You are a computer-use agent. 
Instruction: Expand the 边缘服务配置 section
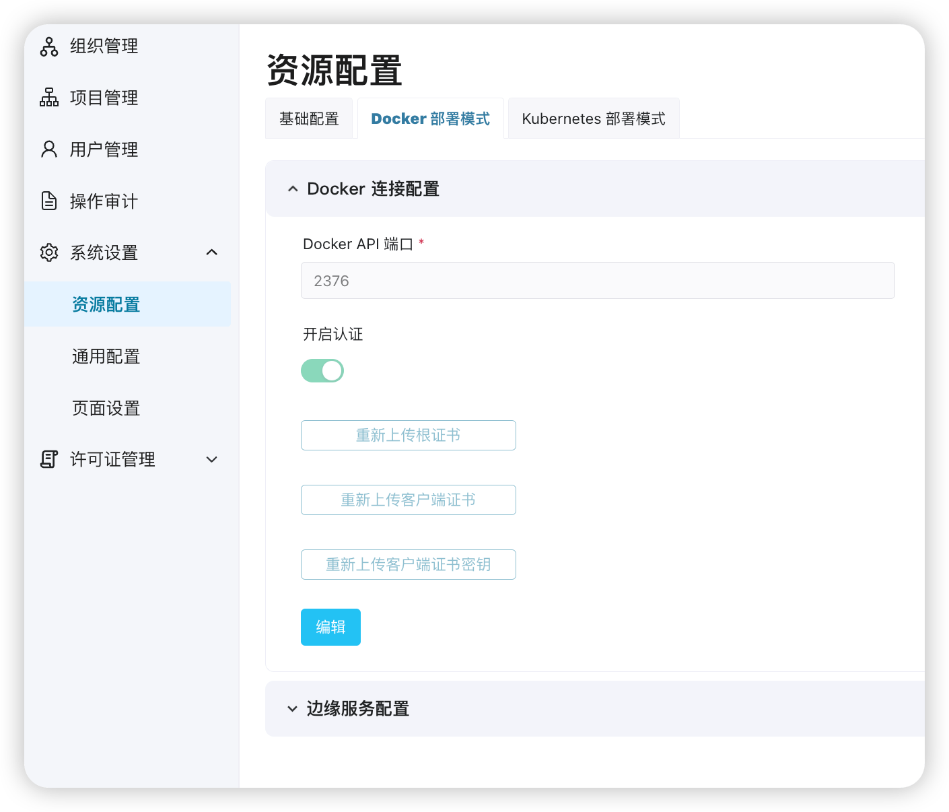[293, 708]
